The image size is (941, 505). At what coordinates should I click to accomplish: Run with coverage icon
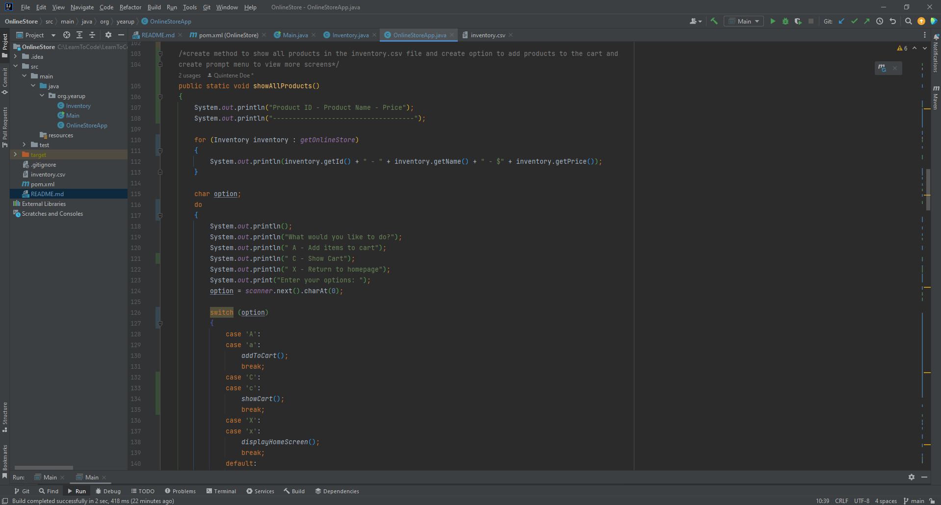[798, 21]
